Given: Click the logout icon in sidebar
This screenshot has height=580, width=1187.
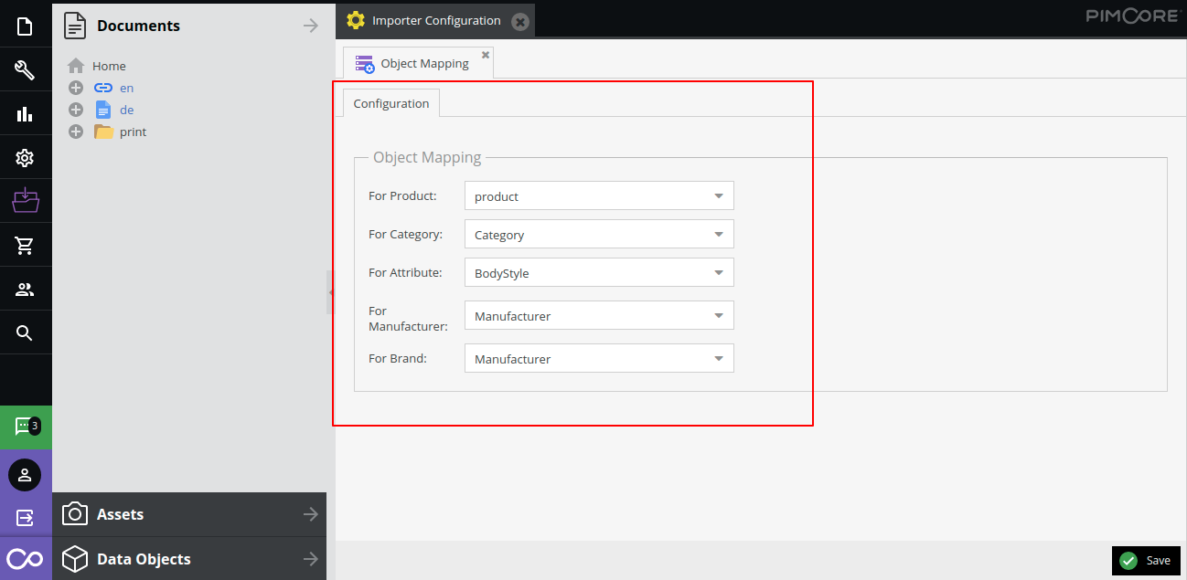Looking at the screenshot, I should pos(25,517).
